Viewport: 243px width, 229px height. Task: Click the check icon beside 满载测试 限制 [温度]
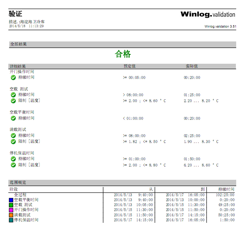point(13,141)
